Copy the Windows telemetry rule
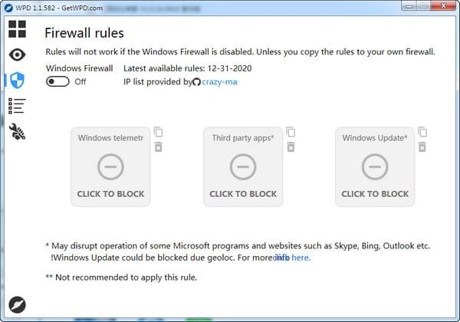 click(158, 132)
